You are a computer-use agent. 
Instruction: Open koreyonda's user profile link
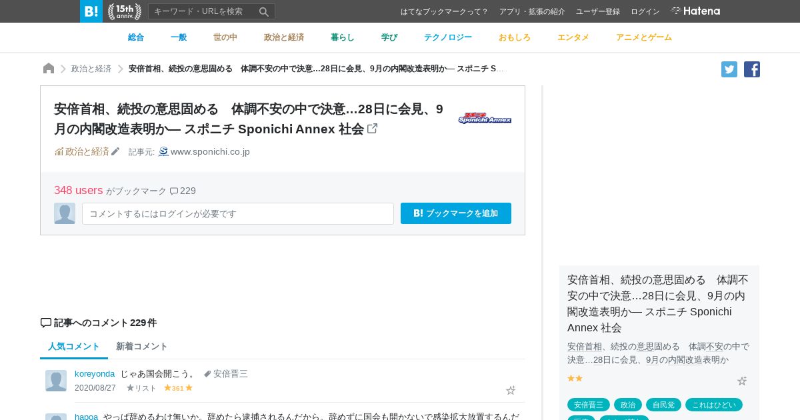[95, 373]
